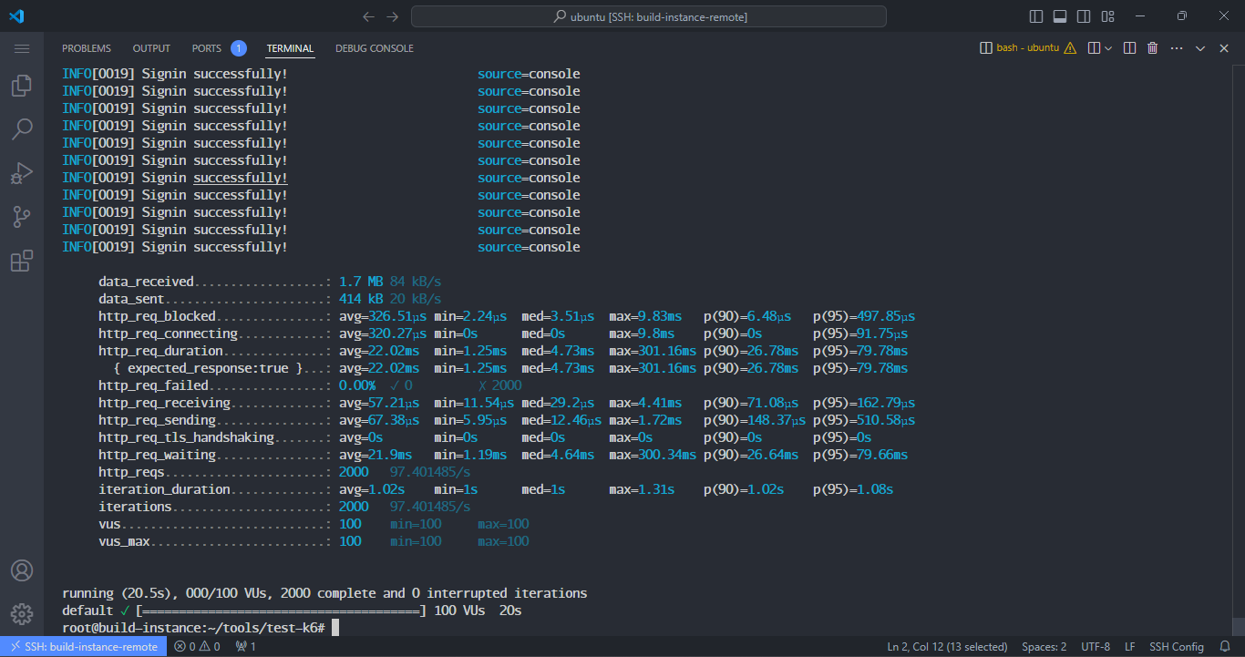
Task: Kill the terminal with the trash icon
Action: (1153, 48)
